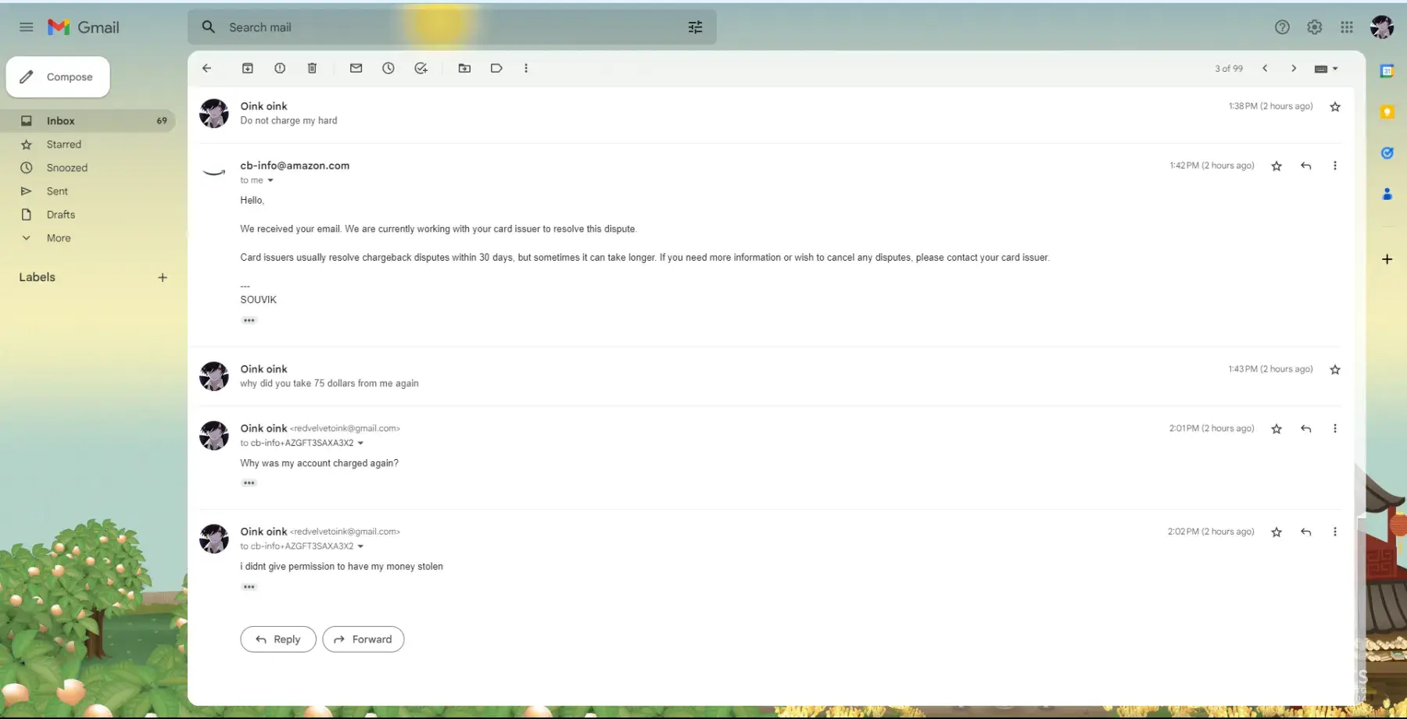Star the 2:02 PM Oink oink message
1407x719 pixels.
1276,532
